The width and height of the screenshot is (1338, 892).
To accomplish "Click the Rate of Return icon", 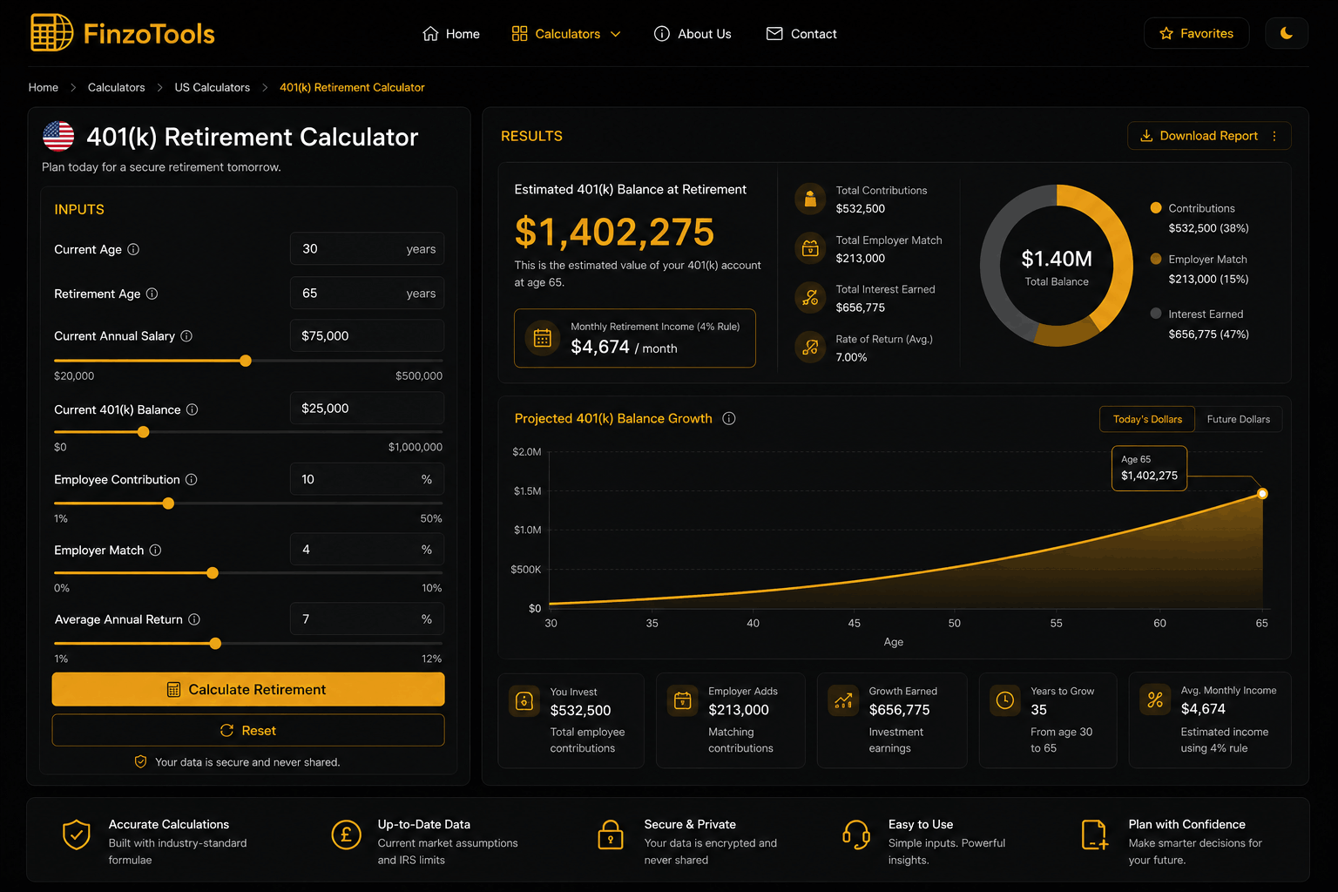I will coord(810,347).
